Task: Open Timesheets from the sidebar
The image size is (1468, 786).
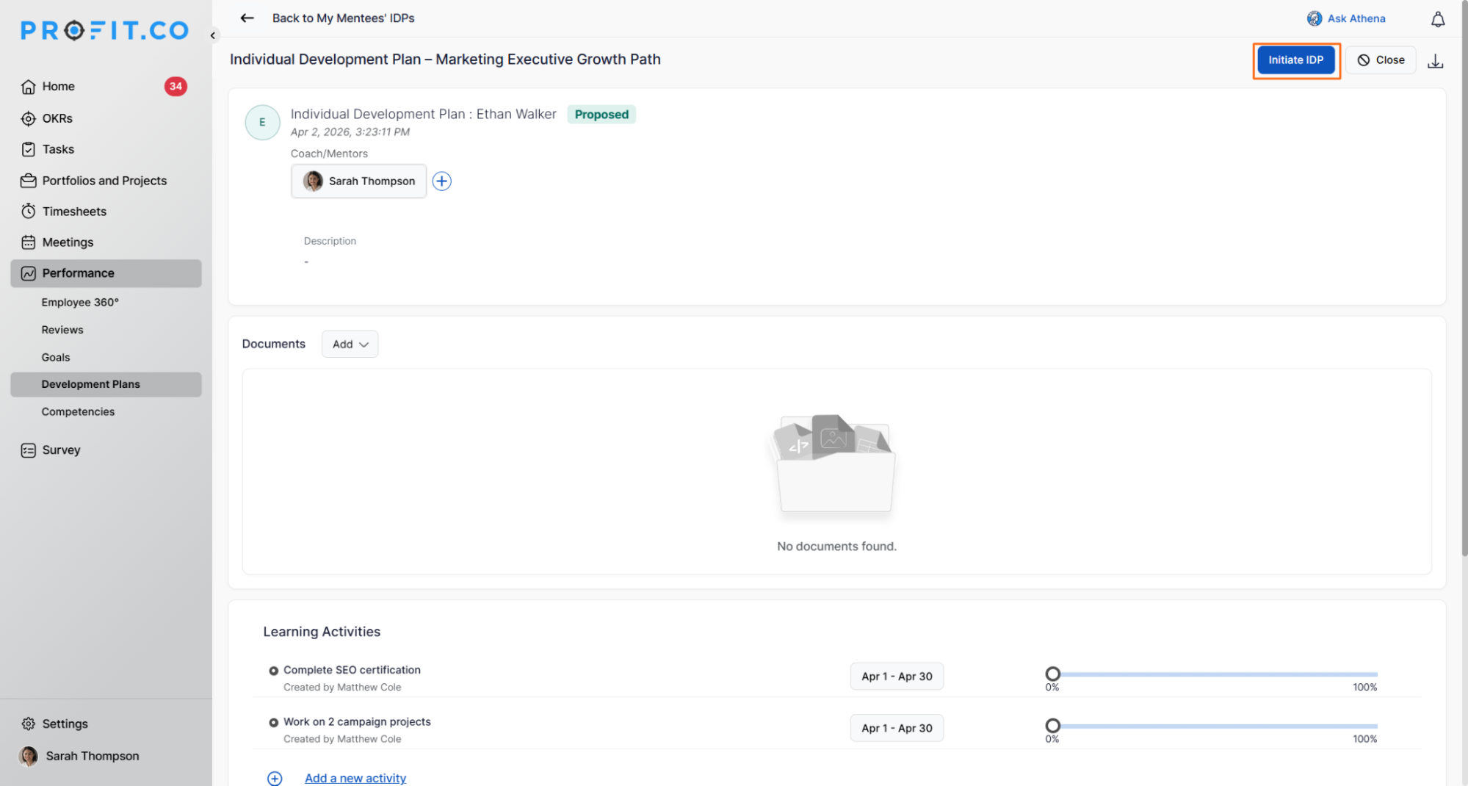Action: click(x=74, y=212)
